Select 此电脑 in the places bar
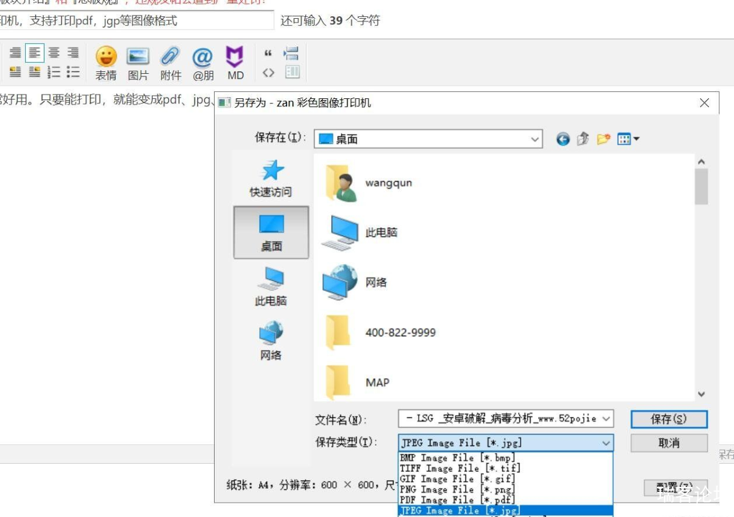Viewport: 734px width, 517px height. tap(271, 287)
